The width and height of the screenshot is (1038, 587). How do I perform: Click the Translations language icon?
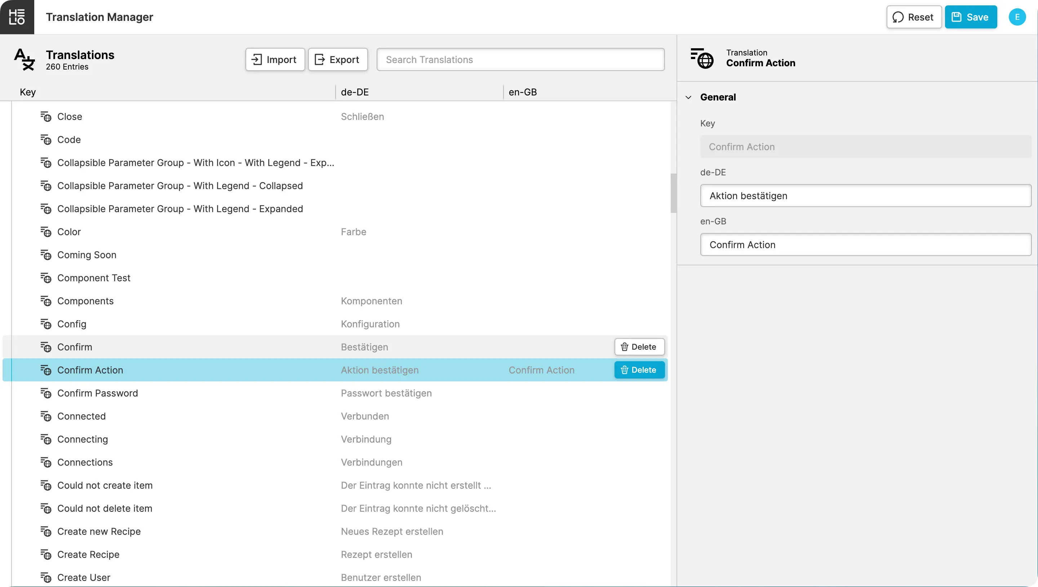coord(25,59)
